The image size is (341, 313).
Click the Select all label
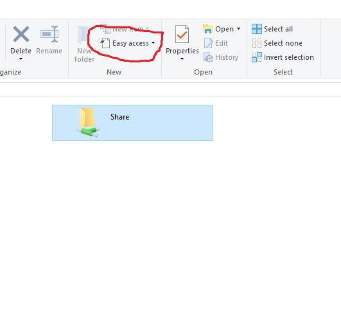(278, 29)
